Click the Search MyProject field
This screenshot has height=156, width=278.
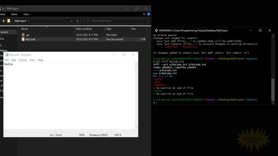pos(116,21)
